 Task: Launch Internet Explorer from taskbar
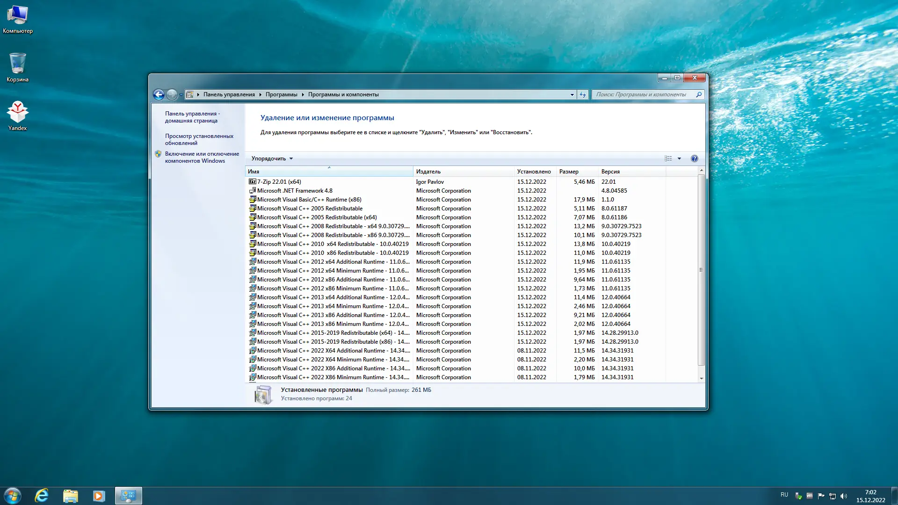tap(42, 496)
